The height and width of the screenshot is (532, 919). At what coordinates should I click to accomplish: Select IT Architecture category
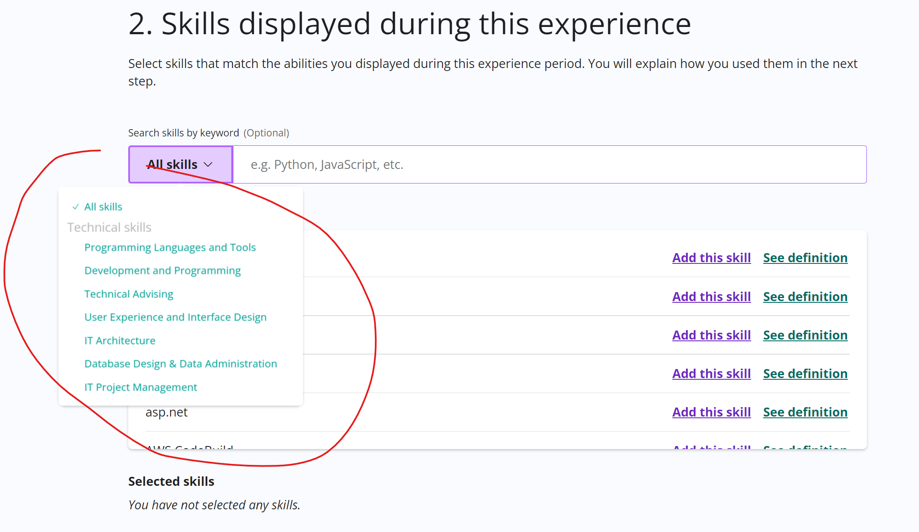120,340
